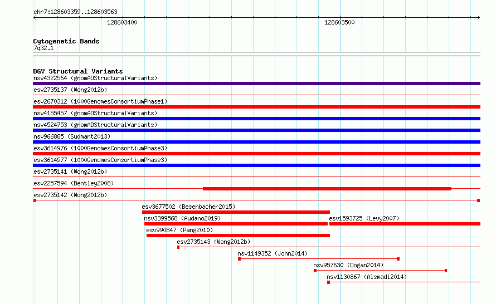This screenshot has width=496, height=304.
Task: Select the blue nsv966885 variant bar
Action: pyautogui.click(x=256, y=142)
